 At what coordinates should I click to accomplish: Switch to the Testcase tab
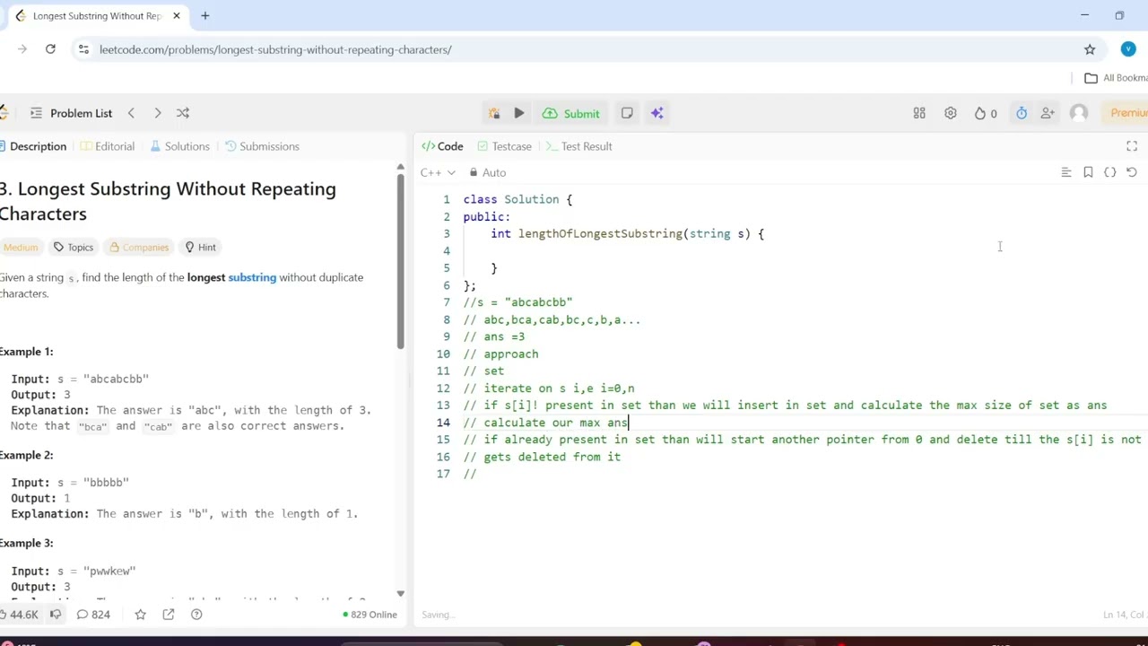click(504, 146)
